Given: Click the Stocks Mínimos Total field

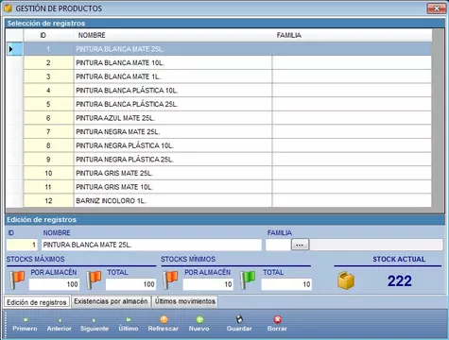Looking at the screenshot, I should 286,284.
